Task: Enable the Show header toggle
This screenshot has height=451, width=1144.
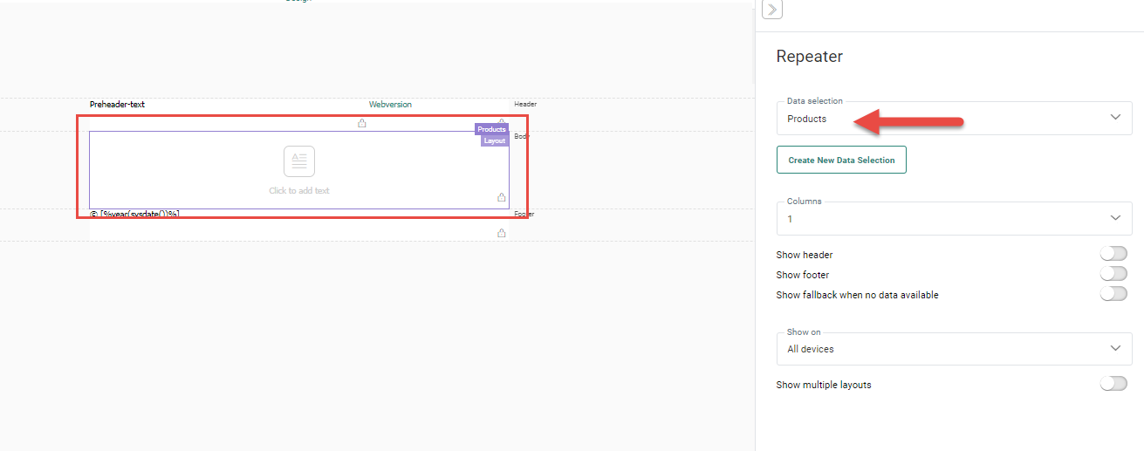Action: (1113, 254)
